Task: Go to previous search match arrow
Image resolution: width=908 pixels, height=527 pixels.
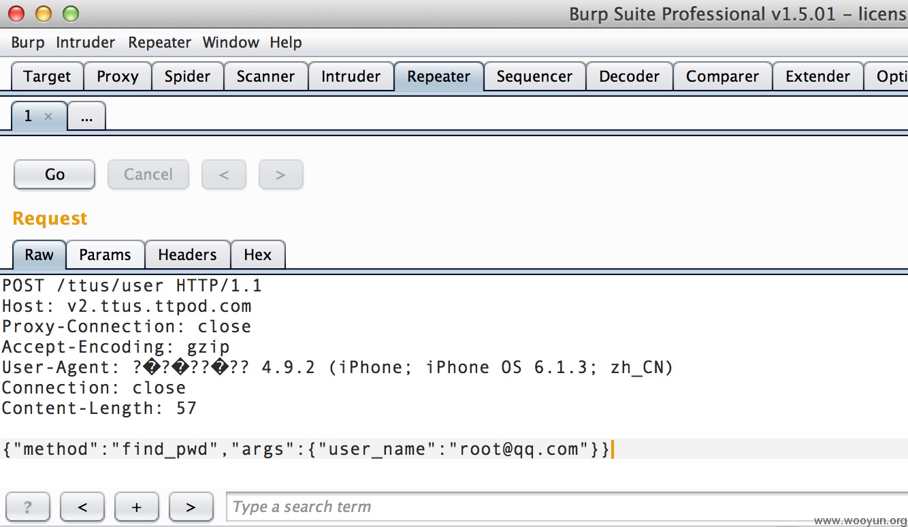Action: 82,507
